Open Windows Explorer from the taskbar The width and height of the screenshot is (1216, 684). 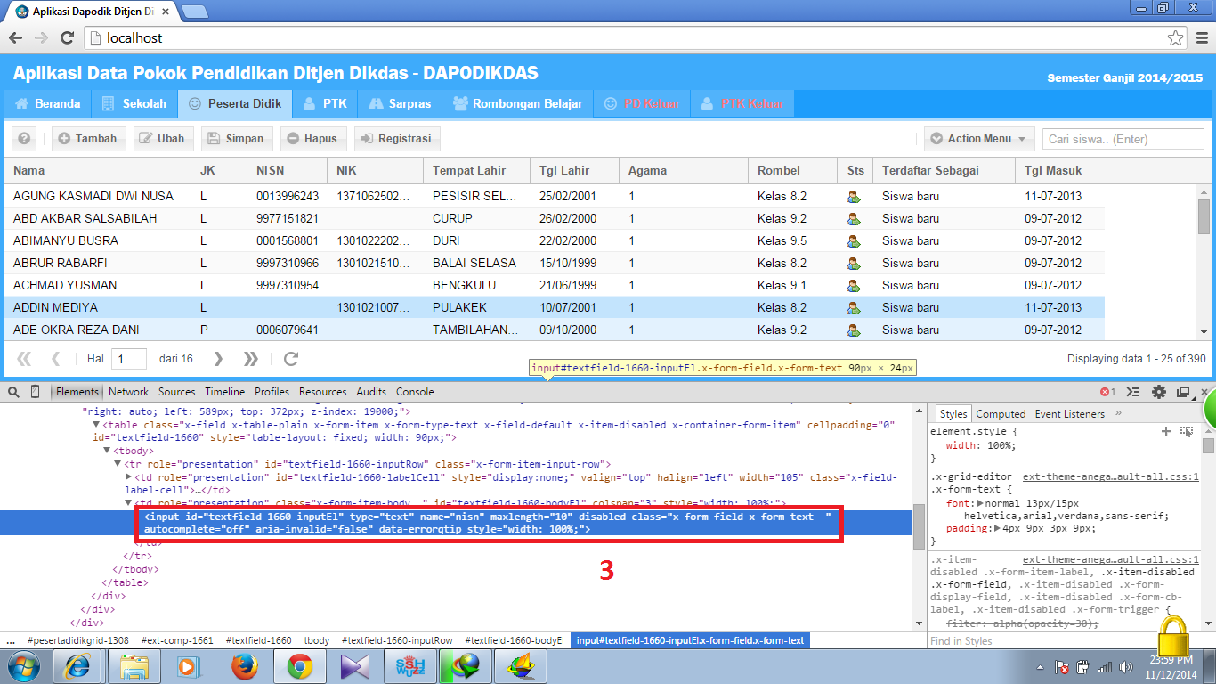click(134, 666)
